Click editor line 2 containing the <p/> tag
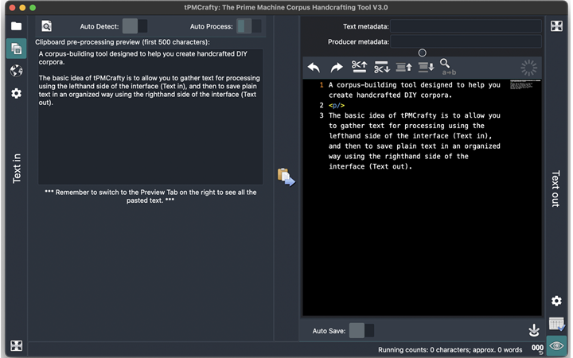The width and height of the screenshot is (573, 358). tap(336, 105)
